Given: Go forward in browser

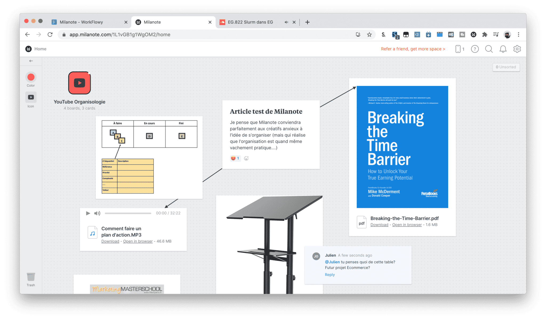Looking at the screenshot, I should 39,34.
